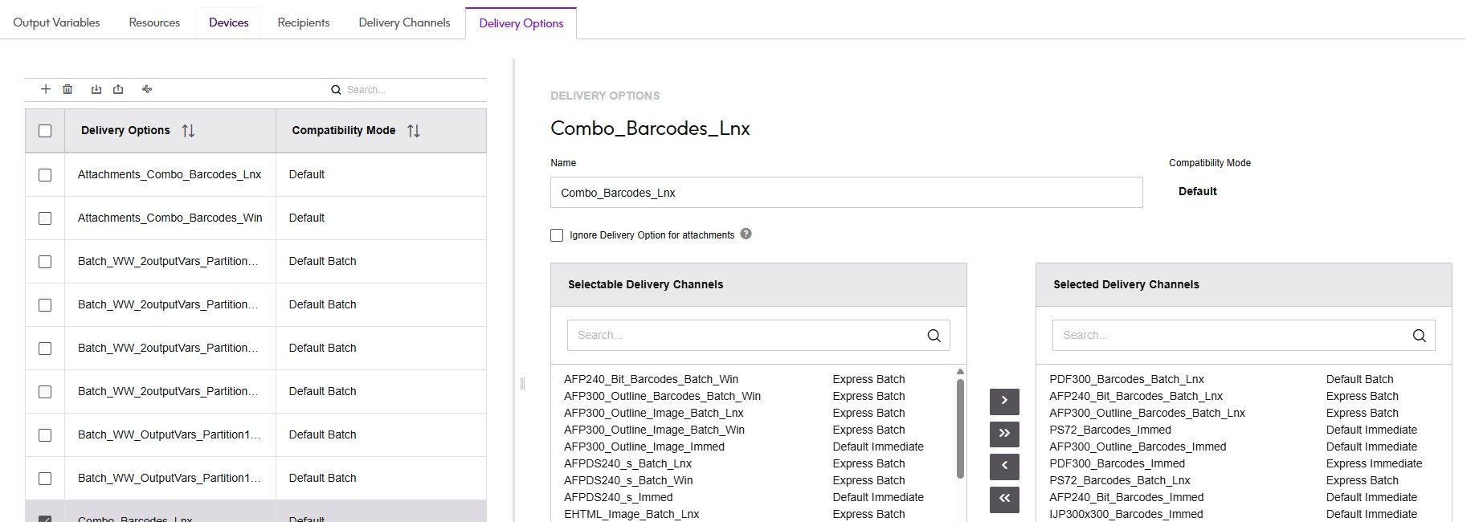Image resolution: width=1475 pixels, height=522 pixels.
Task: Click the trash icon to delete selection
Action: pyautogui.click(x=67, y=89)
